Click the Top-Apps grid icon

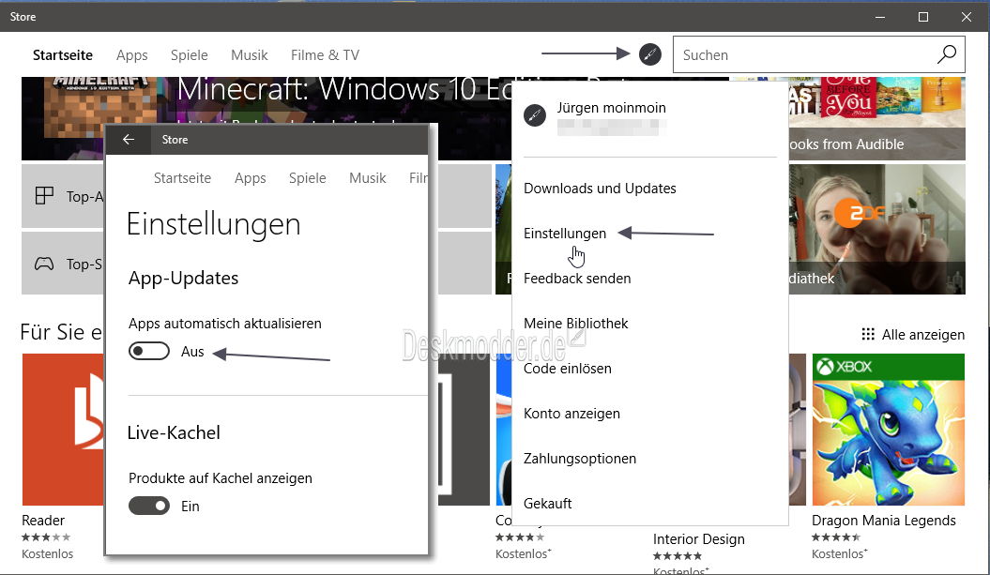[44, 196]
